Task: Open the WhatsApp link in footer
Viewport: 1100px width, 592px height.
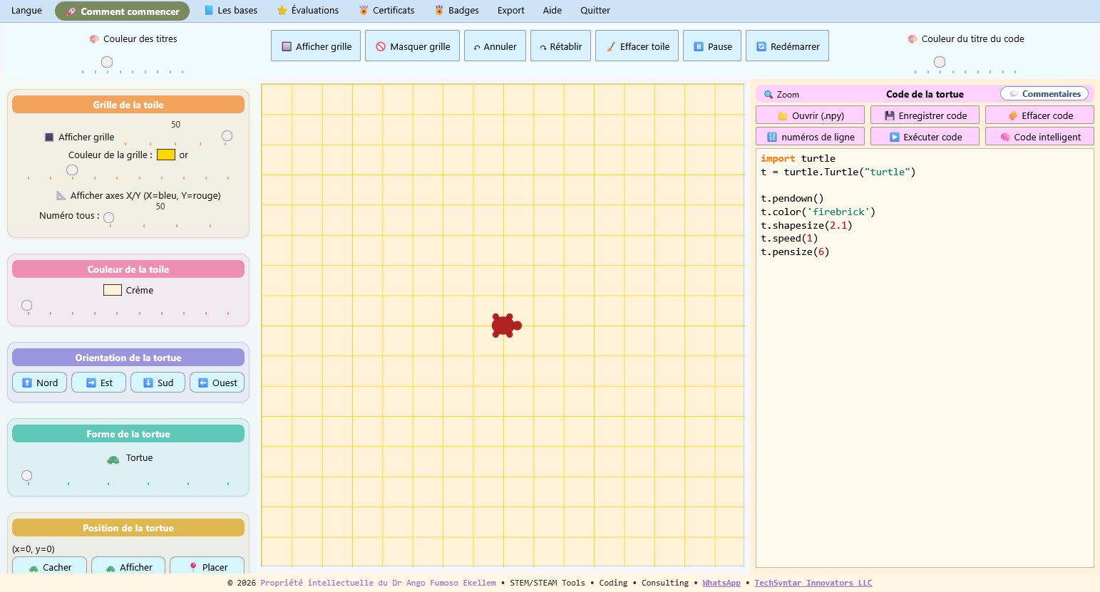Action: pyautogui.click(x=721, y=583)
